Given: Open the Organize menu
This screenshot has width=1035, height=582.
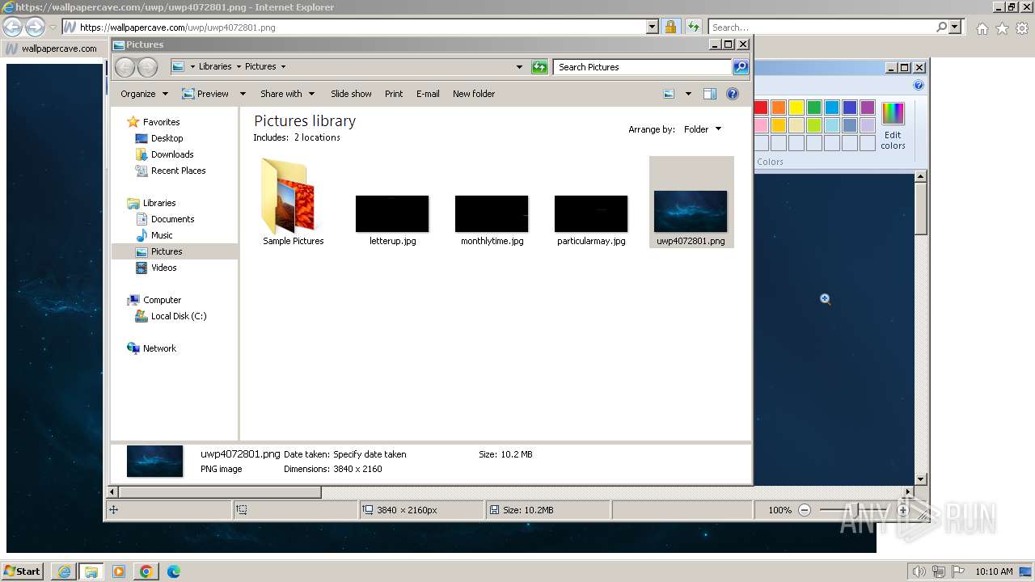Looking at the screenshot, I should point(144,94).
